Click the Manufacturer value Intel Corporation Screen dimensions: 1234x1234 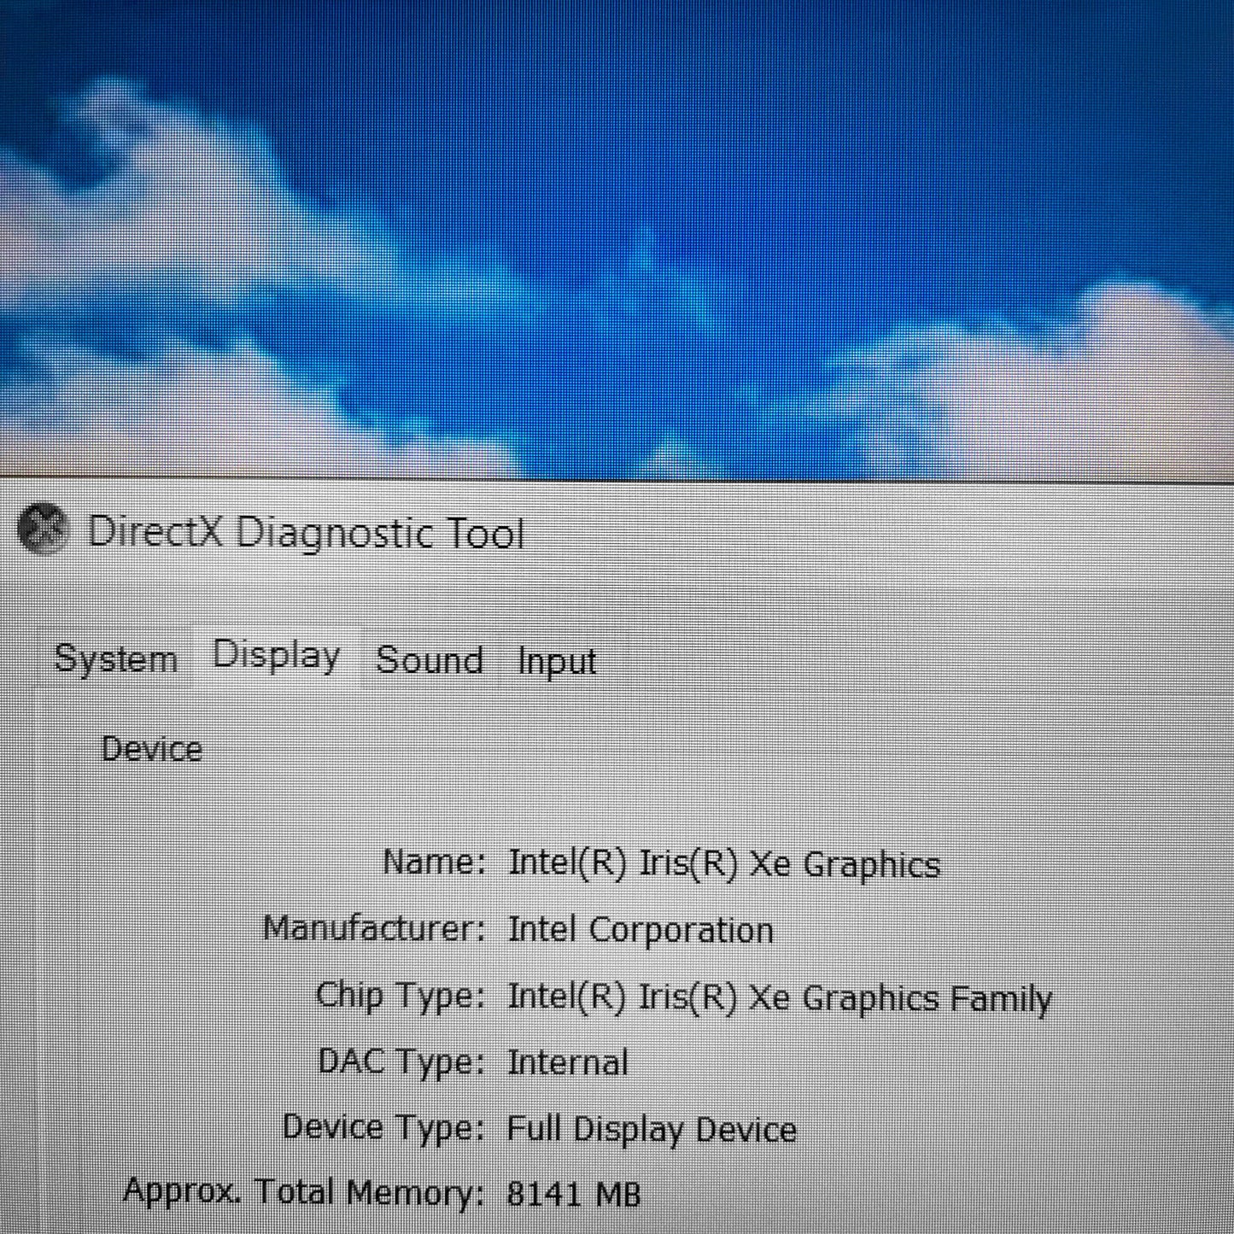(640, 929)
